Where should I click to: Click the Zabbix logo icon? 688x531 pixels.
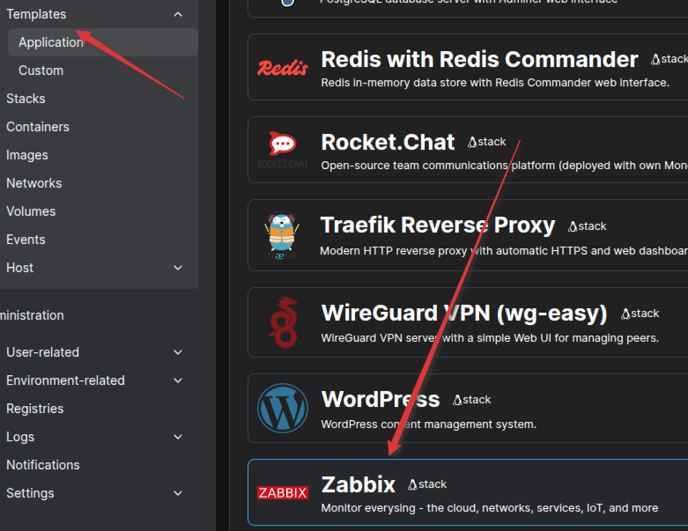coord(283,492)
